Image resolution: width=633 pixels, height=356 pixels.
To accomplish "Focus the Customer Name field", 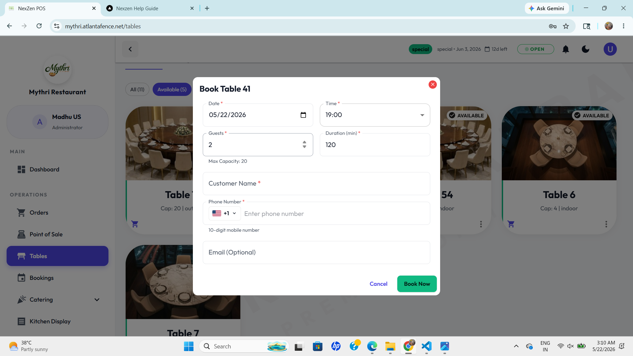I will pos(316,184).
